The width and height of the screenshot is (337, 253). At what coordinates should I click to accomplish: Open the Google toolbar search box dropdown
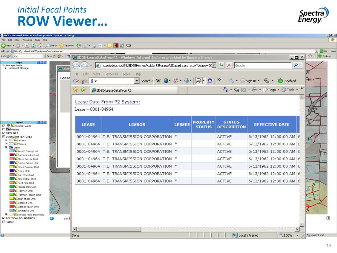[x=137, y=81]
